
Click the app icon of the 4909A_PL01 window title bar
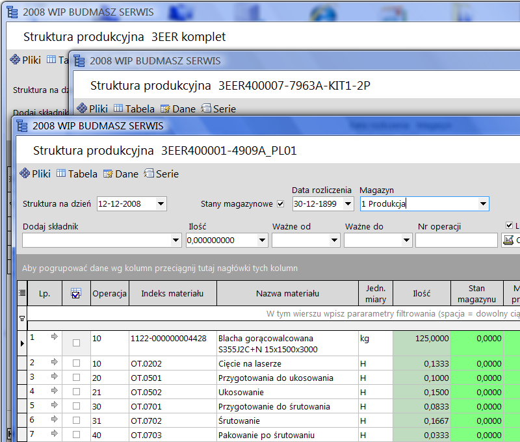(22, 126)
